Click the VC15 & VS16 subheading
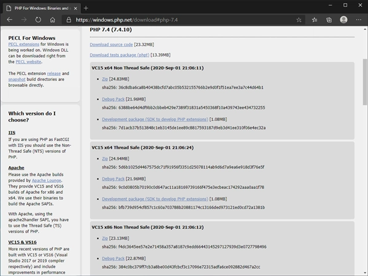 pos(23,242)
